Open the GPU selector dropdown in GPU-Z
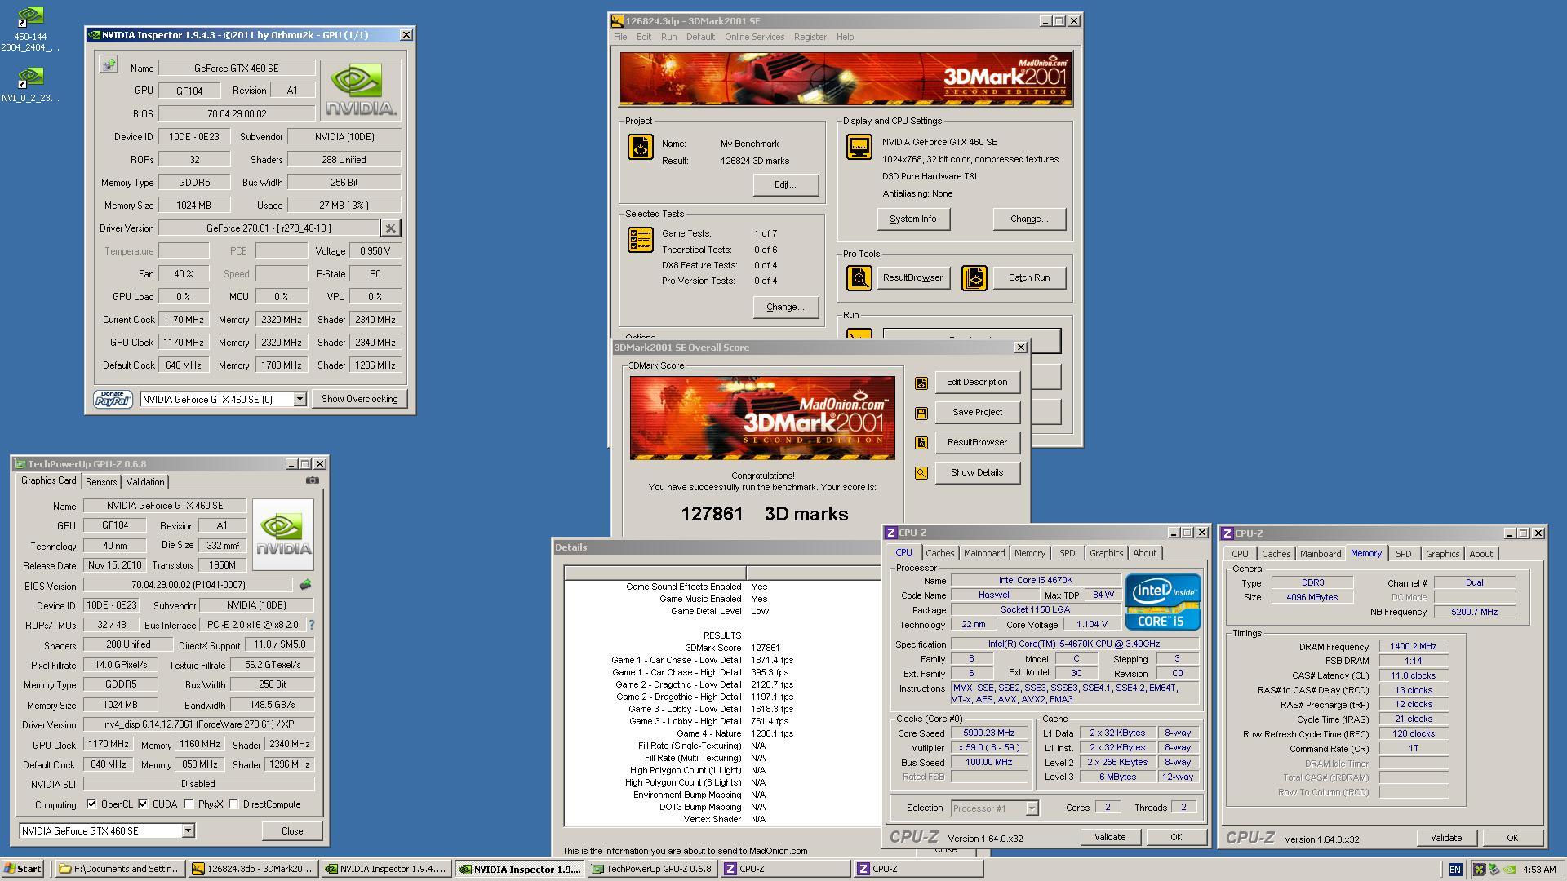Viewport: 1567px width, 881px height. point(188,831)
